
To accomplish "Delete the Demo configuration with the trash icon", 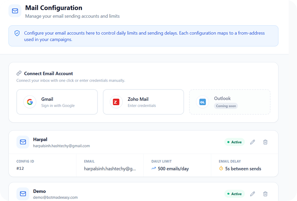I will click(265, 194).
